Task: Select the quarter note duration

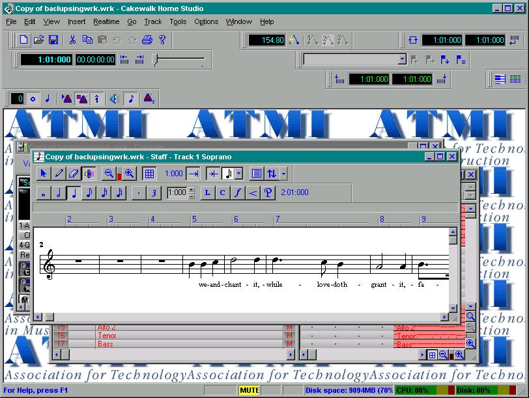Action: coord(74,193)
